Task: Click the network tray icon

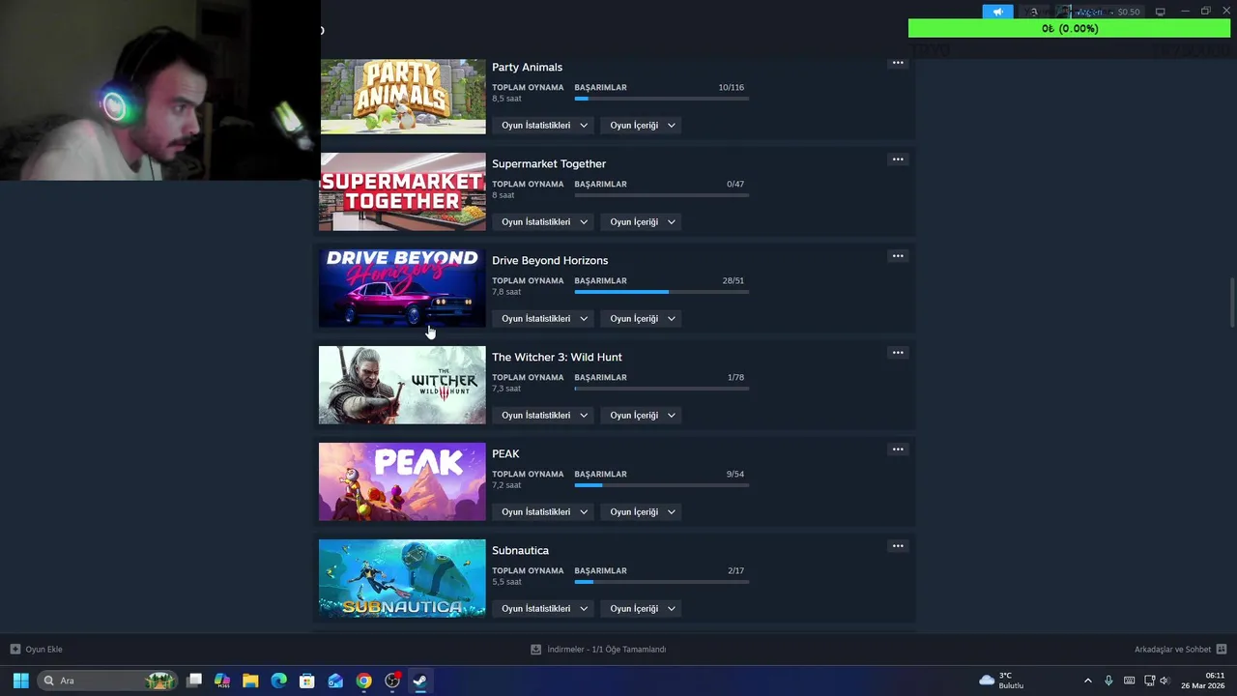Action: click(x=1149, y=681)
